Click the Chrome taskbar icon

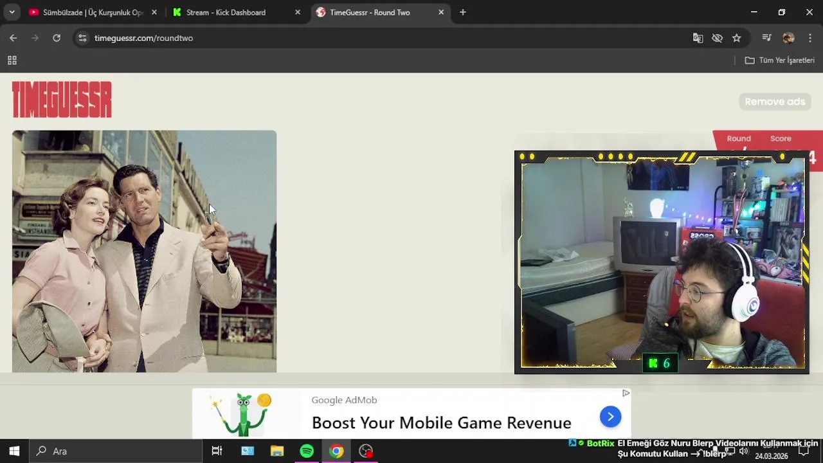tap(336, 451)
